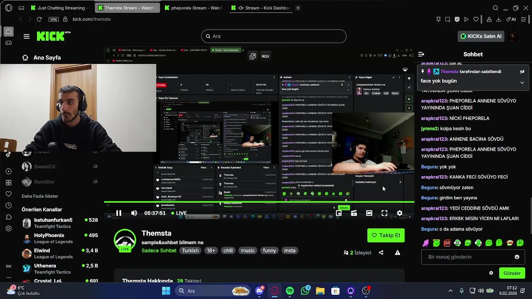Send chat message with Gönder button
532x299 pixels.
tap(512, 273)
